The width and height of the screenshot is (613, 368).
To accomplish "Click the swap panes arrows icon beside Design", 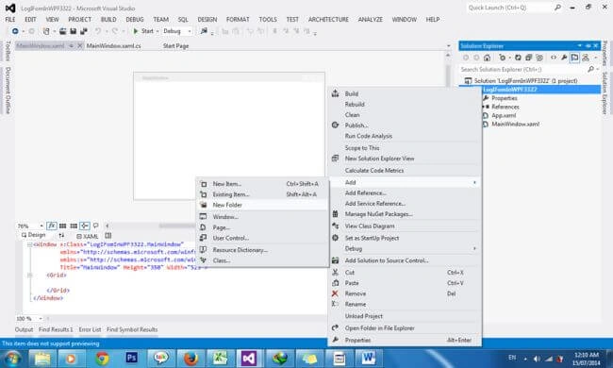I will [x=61, y=236].
